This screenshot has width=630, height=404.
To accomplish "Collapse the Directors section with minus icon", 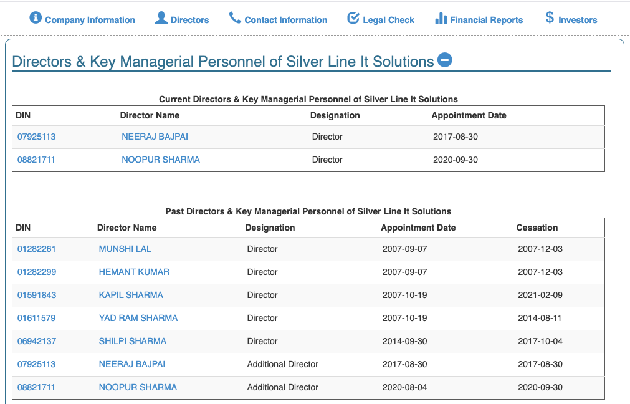I will coord(445,60).
